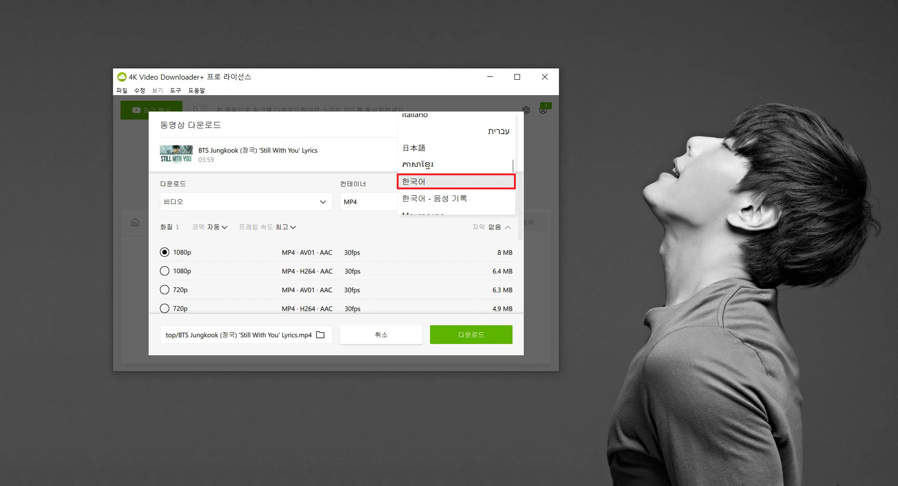
Task: Open the 비디오 download type dropdown
Action: pos(246,202)
